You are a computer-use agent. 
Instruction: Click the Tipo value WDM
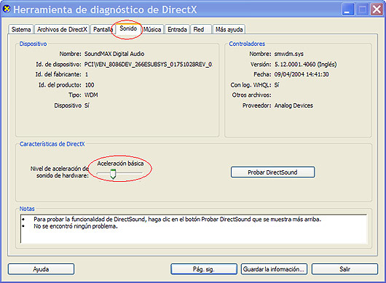[x=91, y=95]
